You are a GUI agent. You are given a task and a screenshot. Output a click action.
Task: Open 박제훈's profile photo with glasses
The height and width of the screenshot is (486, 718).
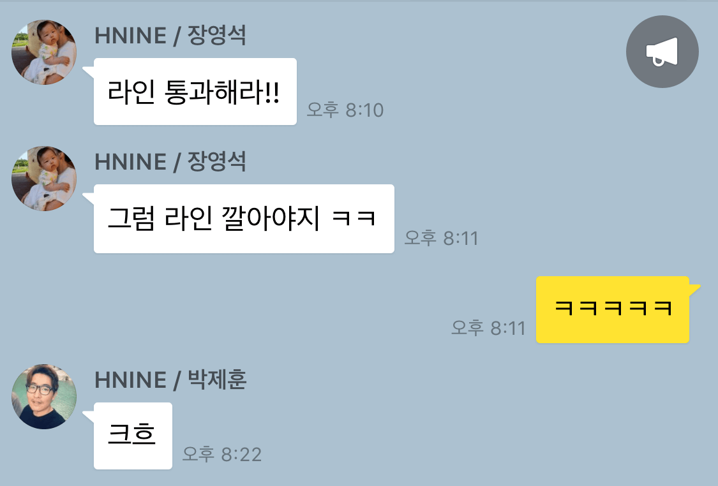[x=44, y=396]
